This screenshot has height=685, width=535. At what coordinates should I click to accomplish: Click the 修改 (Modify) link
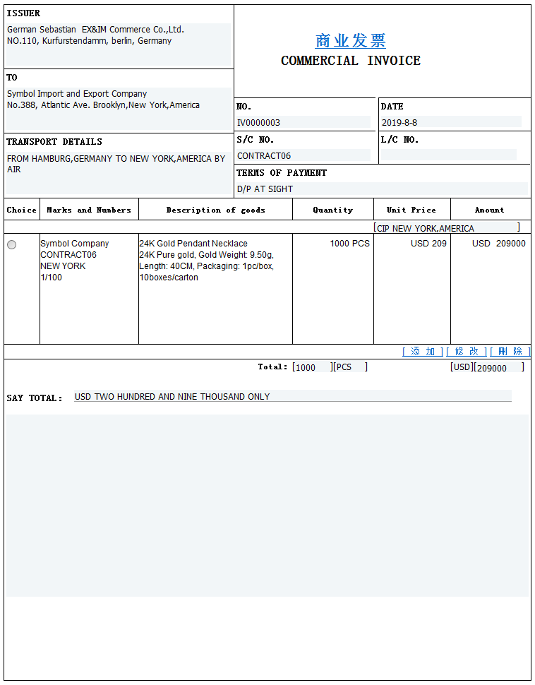(x=466, y=352)
